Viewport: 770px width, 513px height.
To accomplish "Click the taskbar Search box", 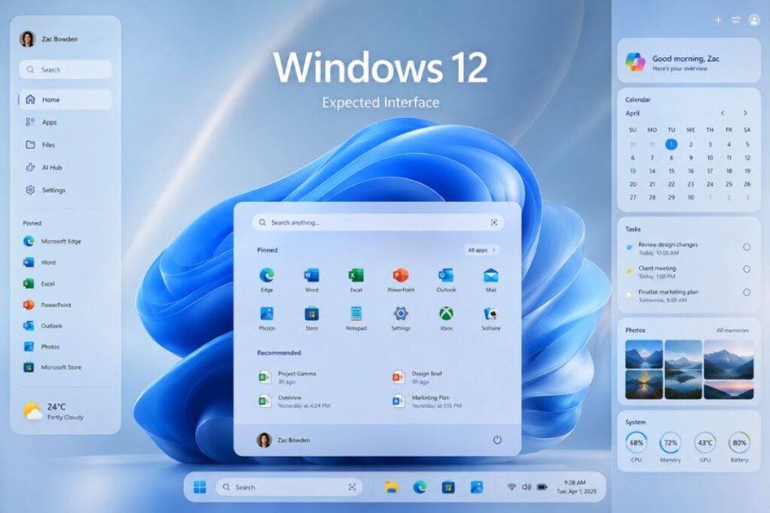I will pyautogui.click(x=290, y=487).
